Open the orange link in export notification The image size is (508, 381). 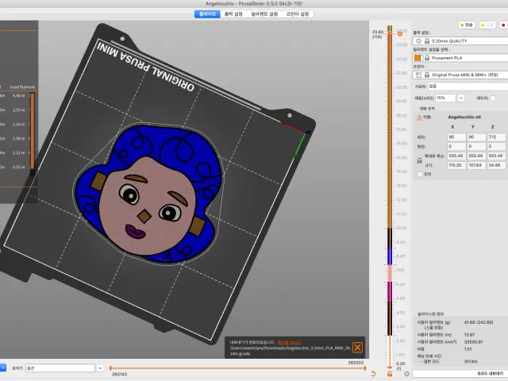tap(289, 342)
